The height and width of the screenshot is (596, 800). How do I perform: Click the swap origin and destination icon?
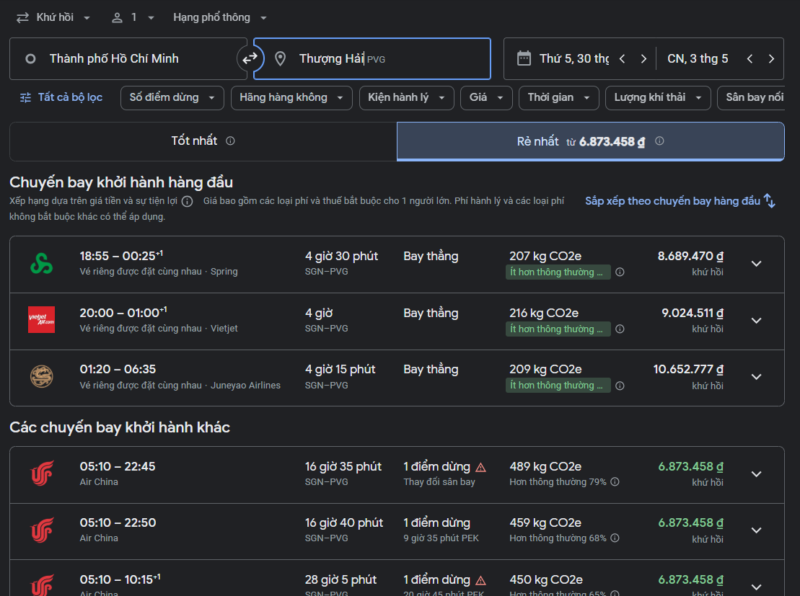(250, 58)
